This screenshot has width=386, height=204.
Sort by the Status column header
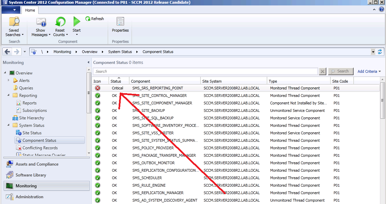(119, 81)
